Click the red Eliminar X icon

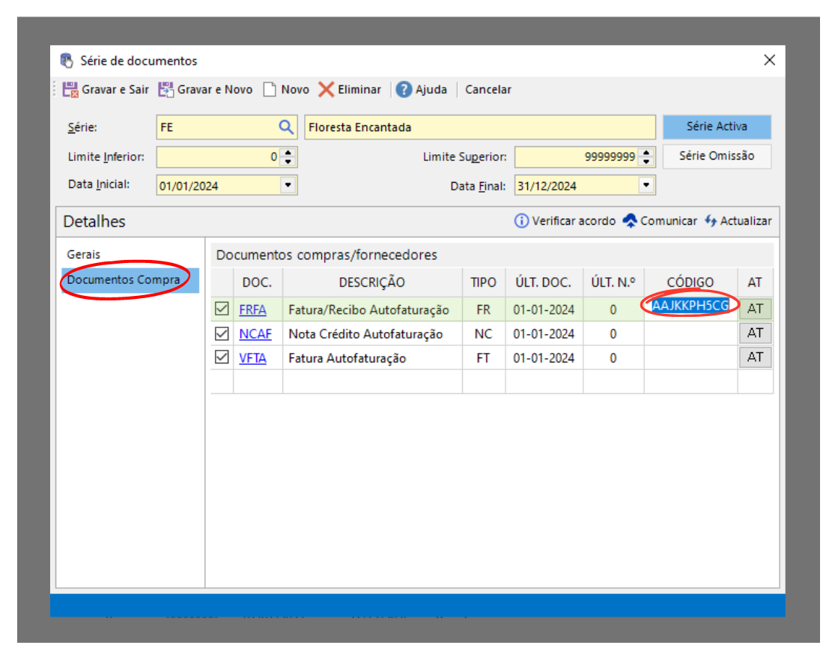pos(326,90)
